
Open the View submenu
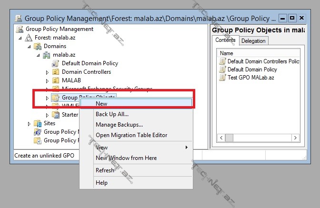pos(101,148)
